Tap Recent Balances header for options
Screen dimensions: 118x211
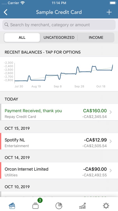coord(43,52)
